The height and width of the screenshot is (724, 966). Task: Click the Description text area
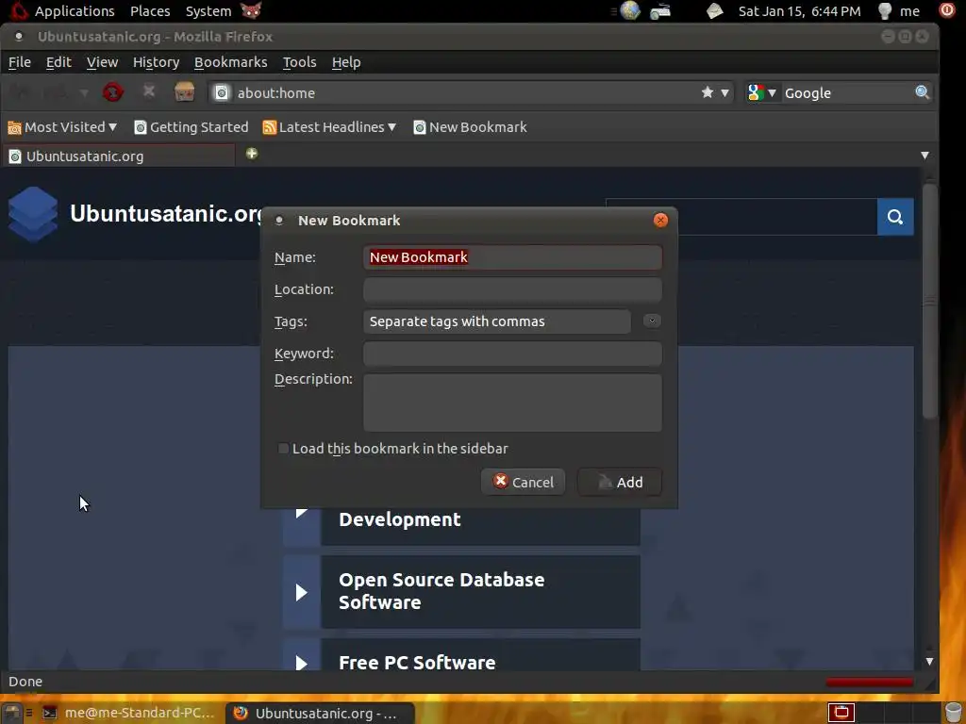point(512,403)
